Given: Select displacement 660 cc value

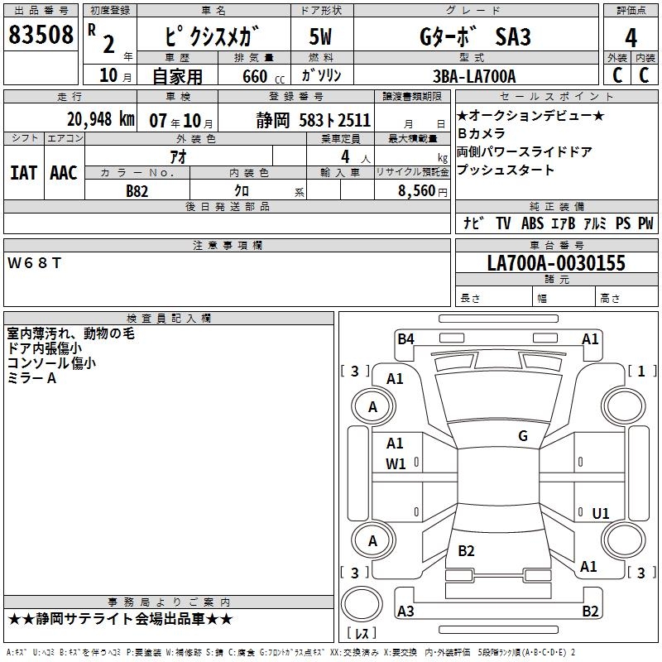Looking at the screenshot, I should (263, 77).
